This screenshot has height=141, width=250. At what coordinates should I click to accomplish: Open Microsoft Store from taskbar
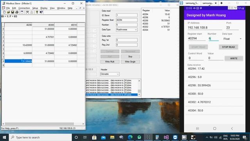point(94,137)
